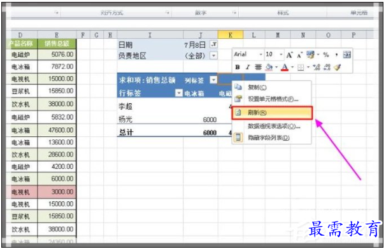Select the cell containing 7872.00

57,66
